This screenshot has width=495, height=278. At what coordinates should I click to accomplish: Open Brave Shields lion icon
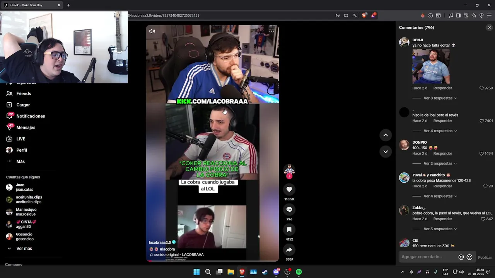[364, 15]
